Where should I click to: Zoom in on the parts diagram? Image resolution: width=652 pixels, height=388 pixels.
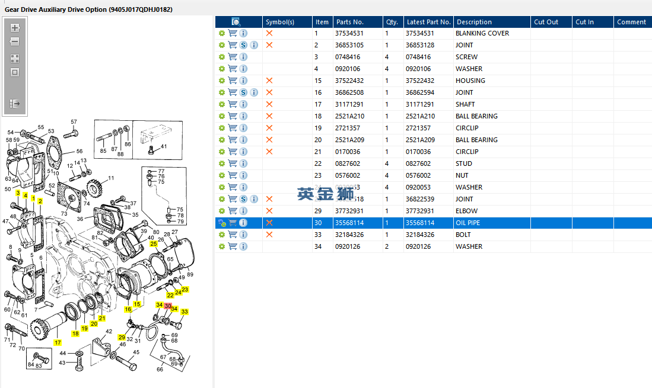(15, 28)
